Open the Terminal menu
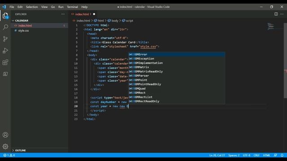287x161 pixels. pos(72,7)
